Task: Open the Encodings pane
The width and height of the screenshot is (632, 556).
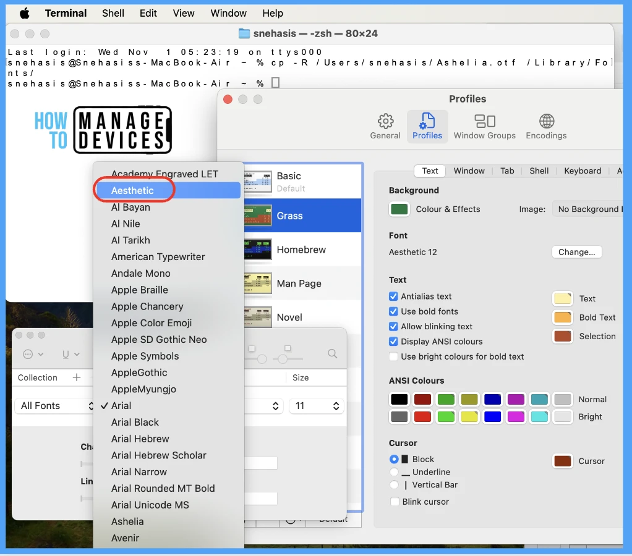Action: [546, 126]
